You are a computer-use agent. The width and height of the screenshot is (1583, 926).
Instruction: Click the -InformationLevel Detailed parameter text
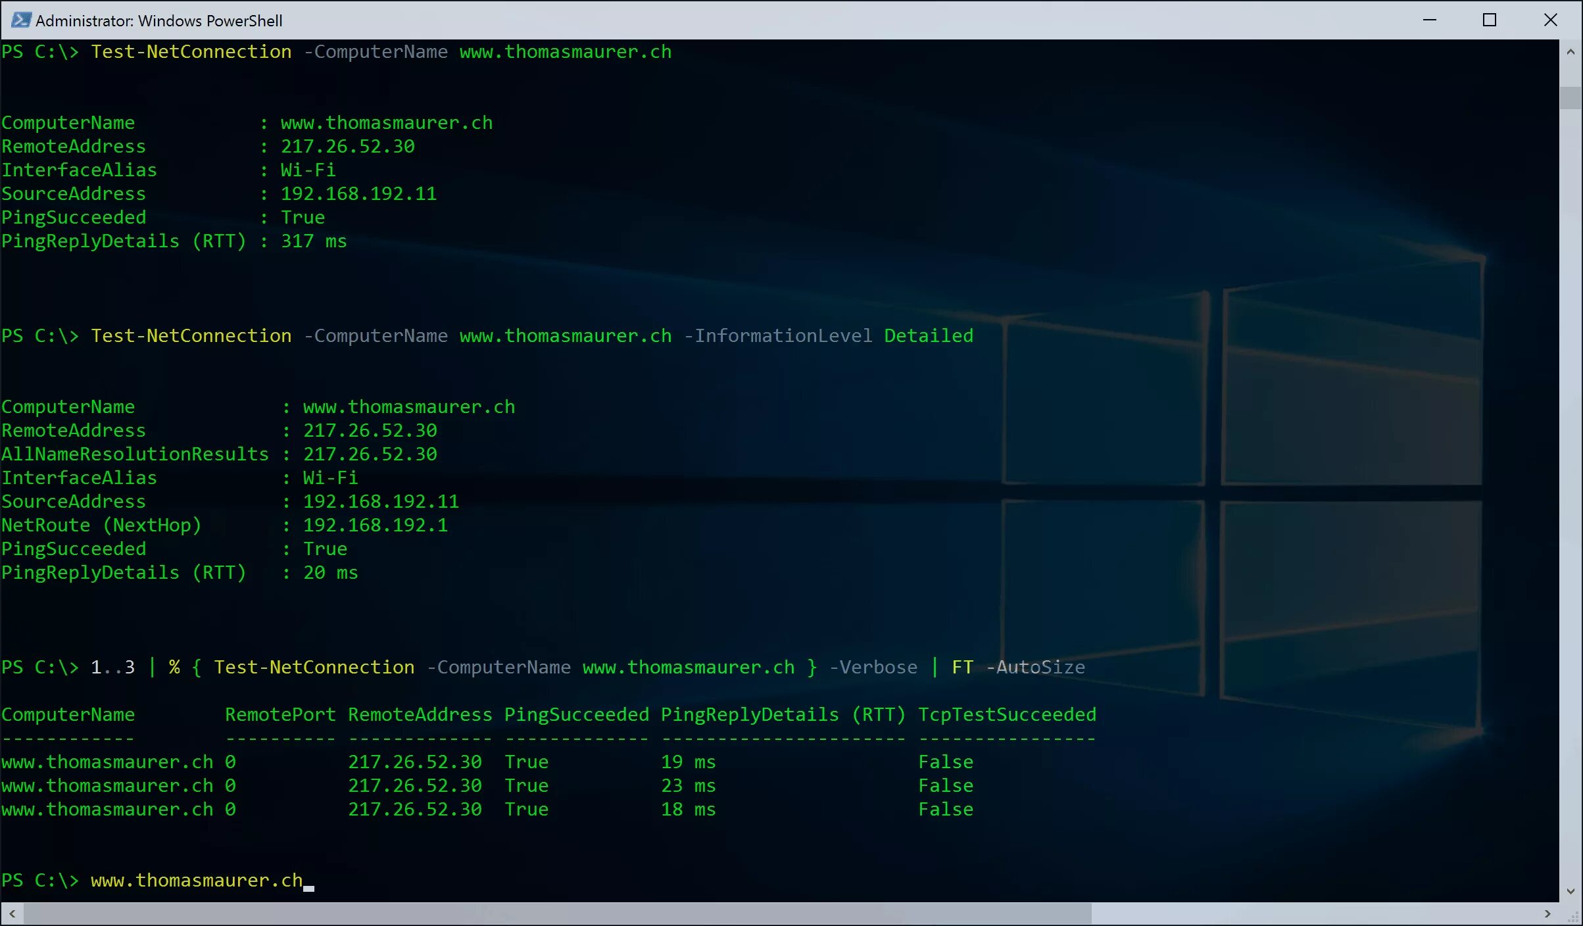828,336
